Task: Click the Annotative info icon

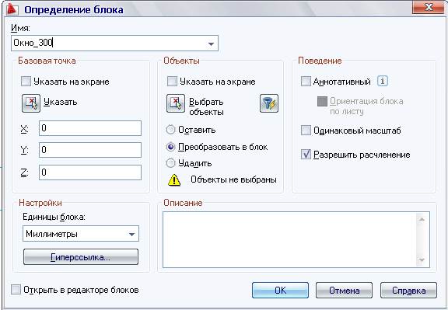Action: coord(383,81)
